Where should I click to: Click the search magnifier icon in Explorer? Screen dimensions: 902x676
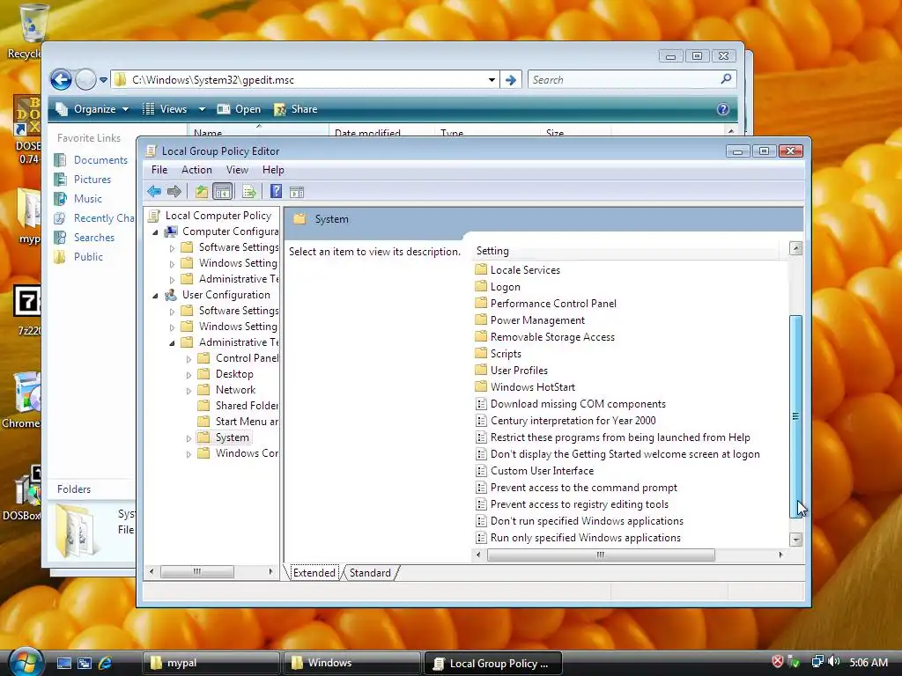click(x=726, y=79)
